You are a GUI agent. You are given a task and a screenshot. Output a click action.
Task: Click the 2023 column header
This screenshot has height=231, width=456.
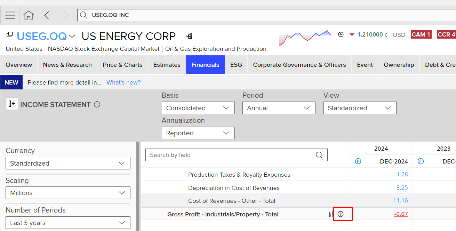coord(443,149)
